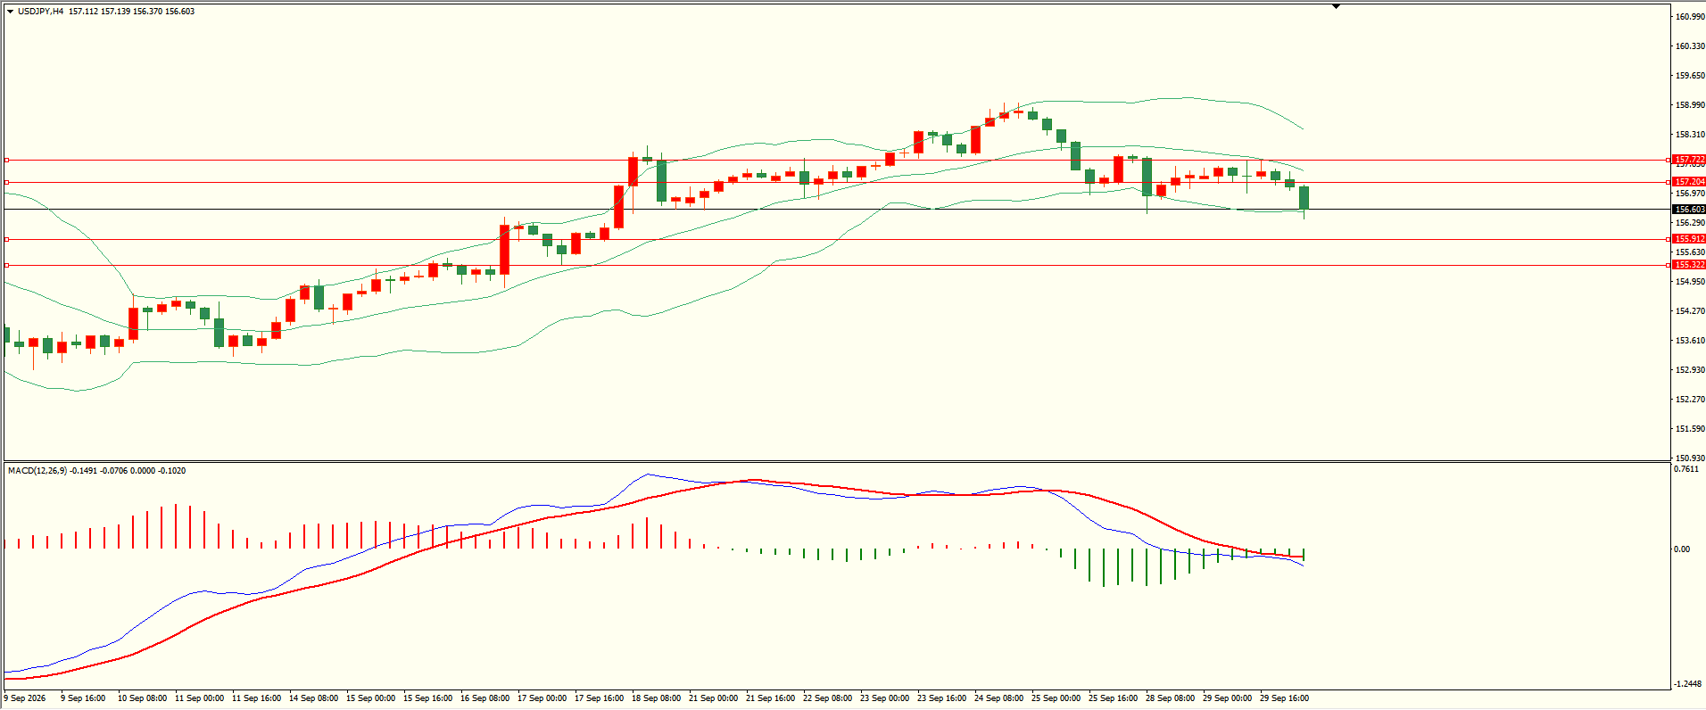The height and width of the screenshot is (710, 1706).
Task: Select the red 155.322 price tag
Action: (1689, 265)
